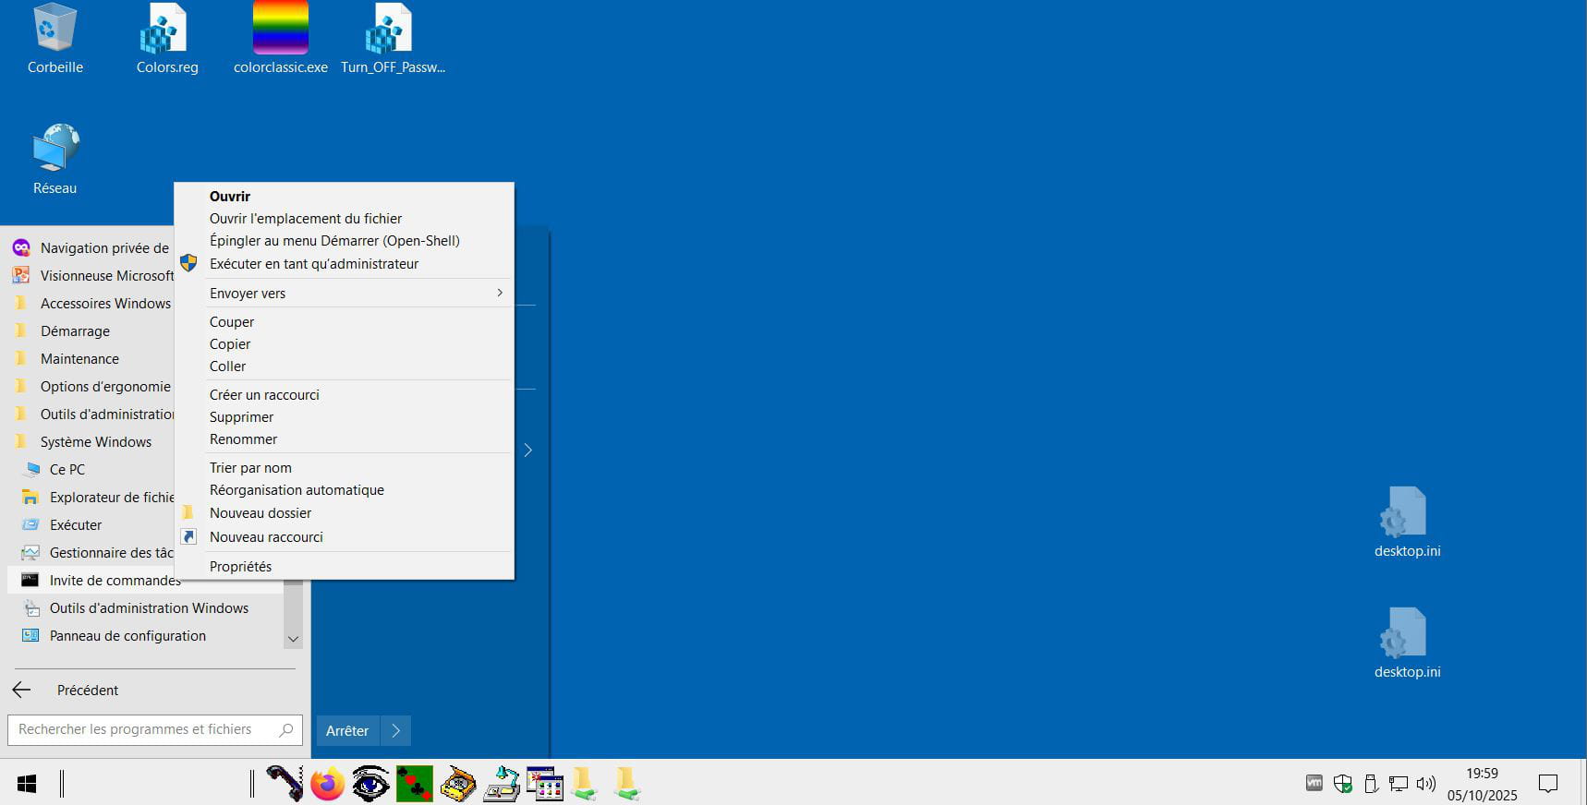This screenshot has width=1587, height=805.
Task: Click the eye icon in the taskbar
Action: tap(370, 785)
